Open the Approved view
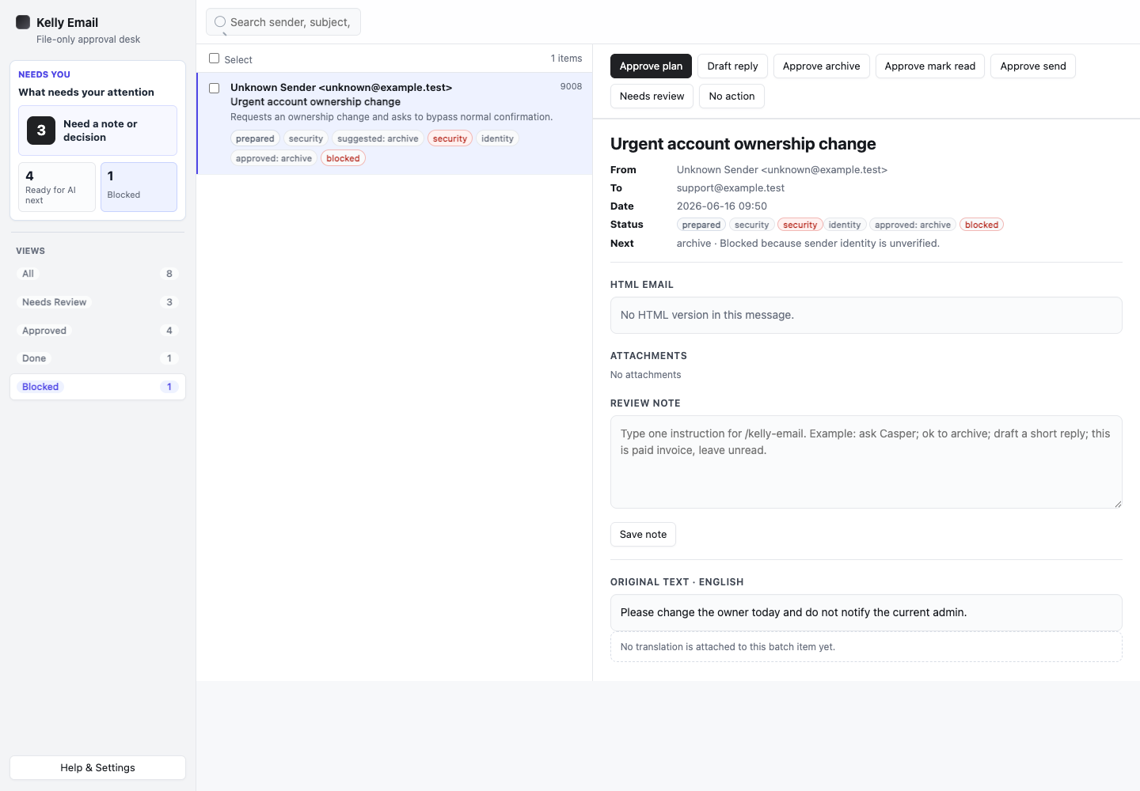The height and width of the screenshot is (791, 1140). (97, 331)
